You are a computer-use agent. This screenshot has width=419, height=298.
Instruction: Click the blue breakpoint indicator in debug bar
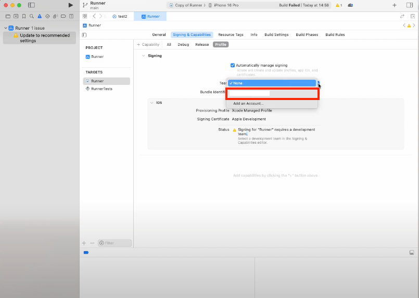[x=86, y=253]
